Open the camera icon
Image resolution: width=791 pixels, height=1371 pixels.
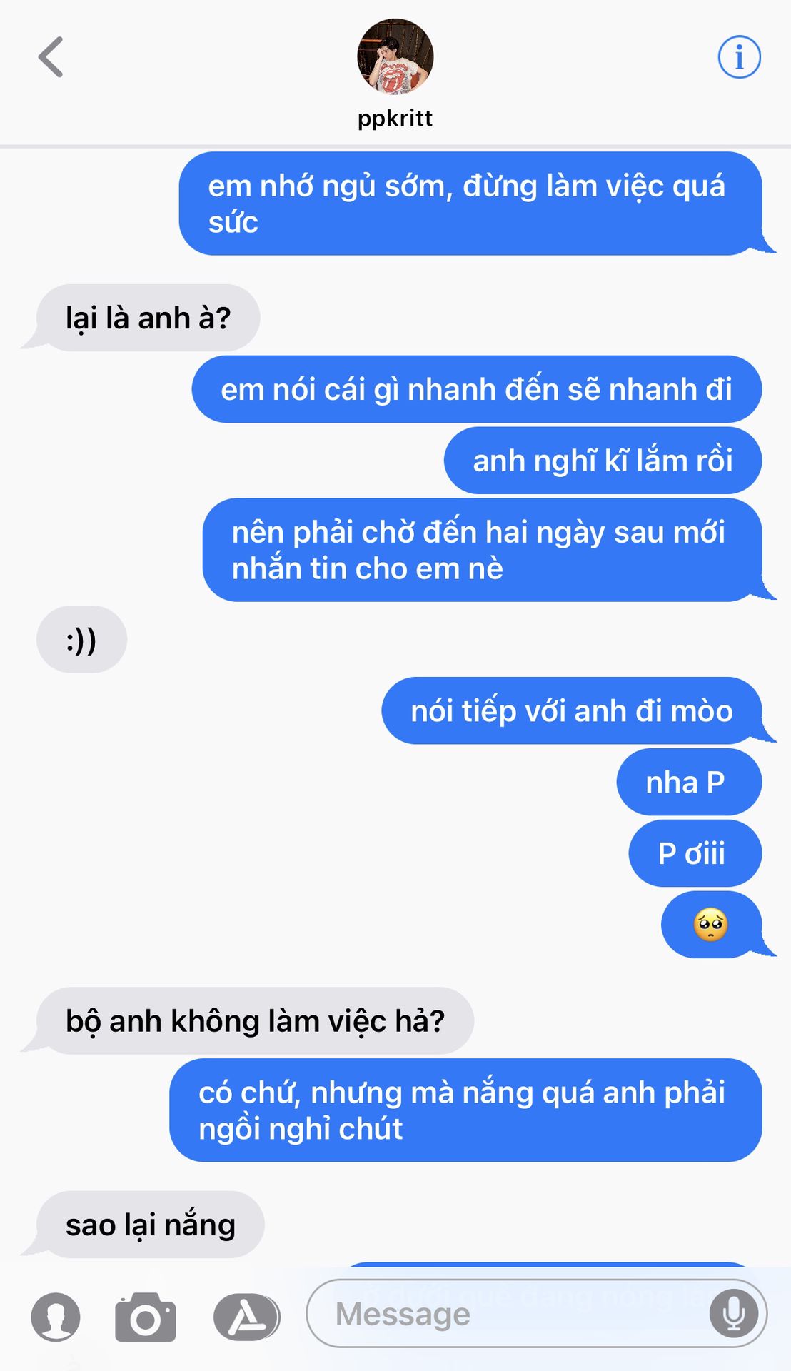tap(146, 1316)
